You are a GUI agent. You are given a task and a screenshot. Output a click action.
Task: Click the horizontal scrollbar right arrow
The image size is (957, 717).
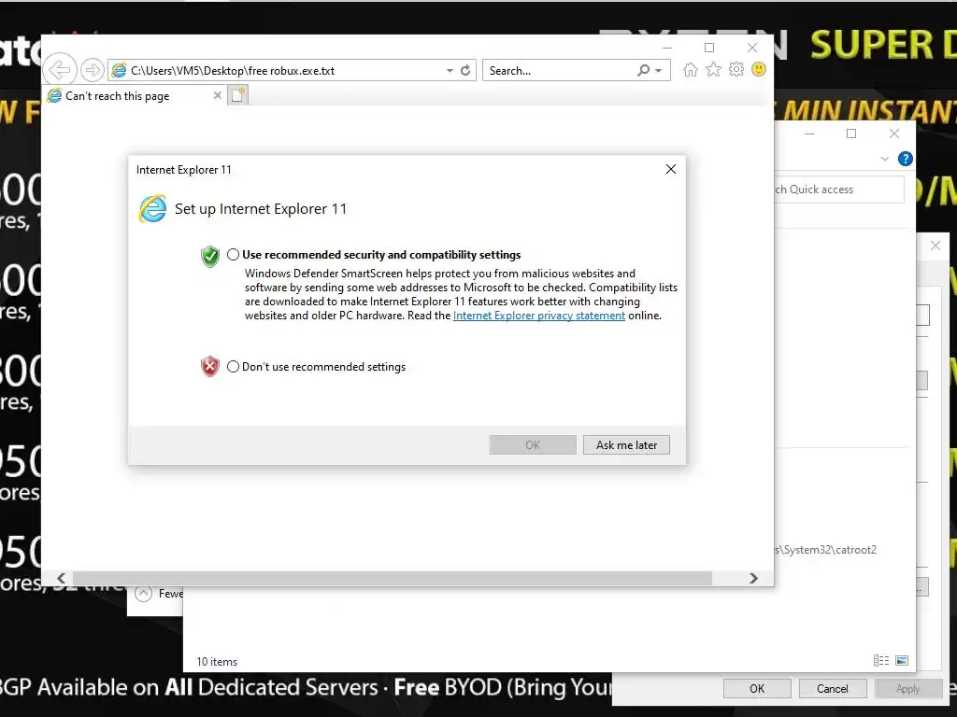pyautogui.click(x=754, y=578)
